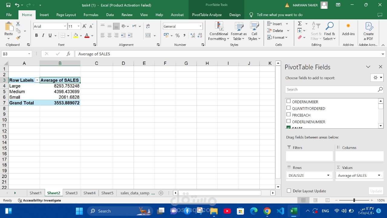Screen dimensions: 387x218
Task: Click the zoom slider handle
Action: pos(354,200)
